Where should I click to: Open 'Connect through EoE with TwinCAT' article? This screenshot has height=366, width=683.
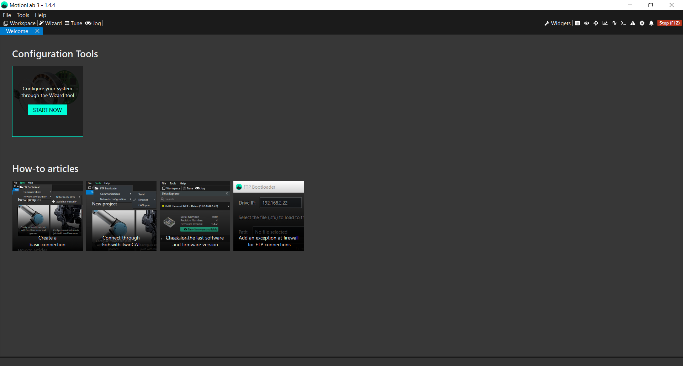pos(121,216)
